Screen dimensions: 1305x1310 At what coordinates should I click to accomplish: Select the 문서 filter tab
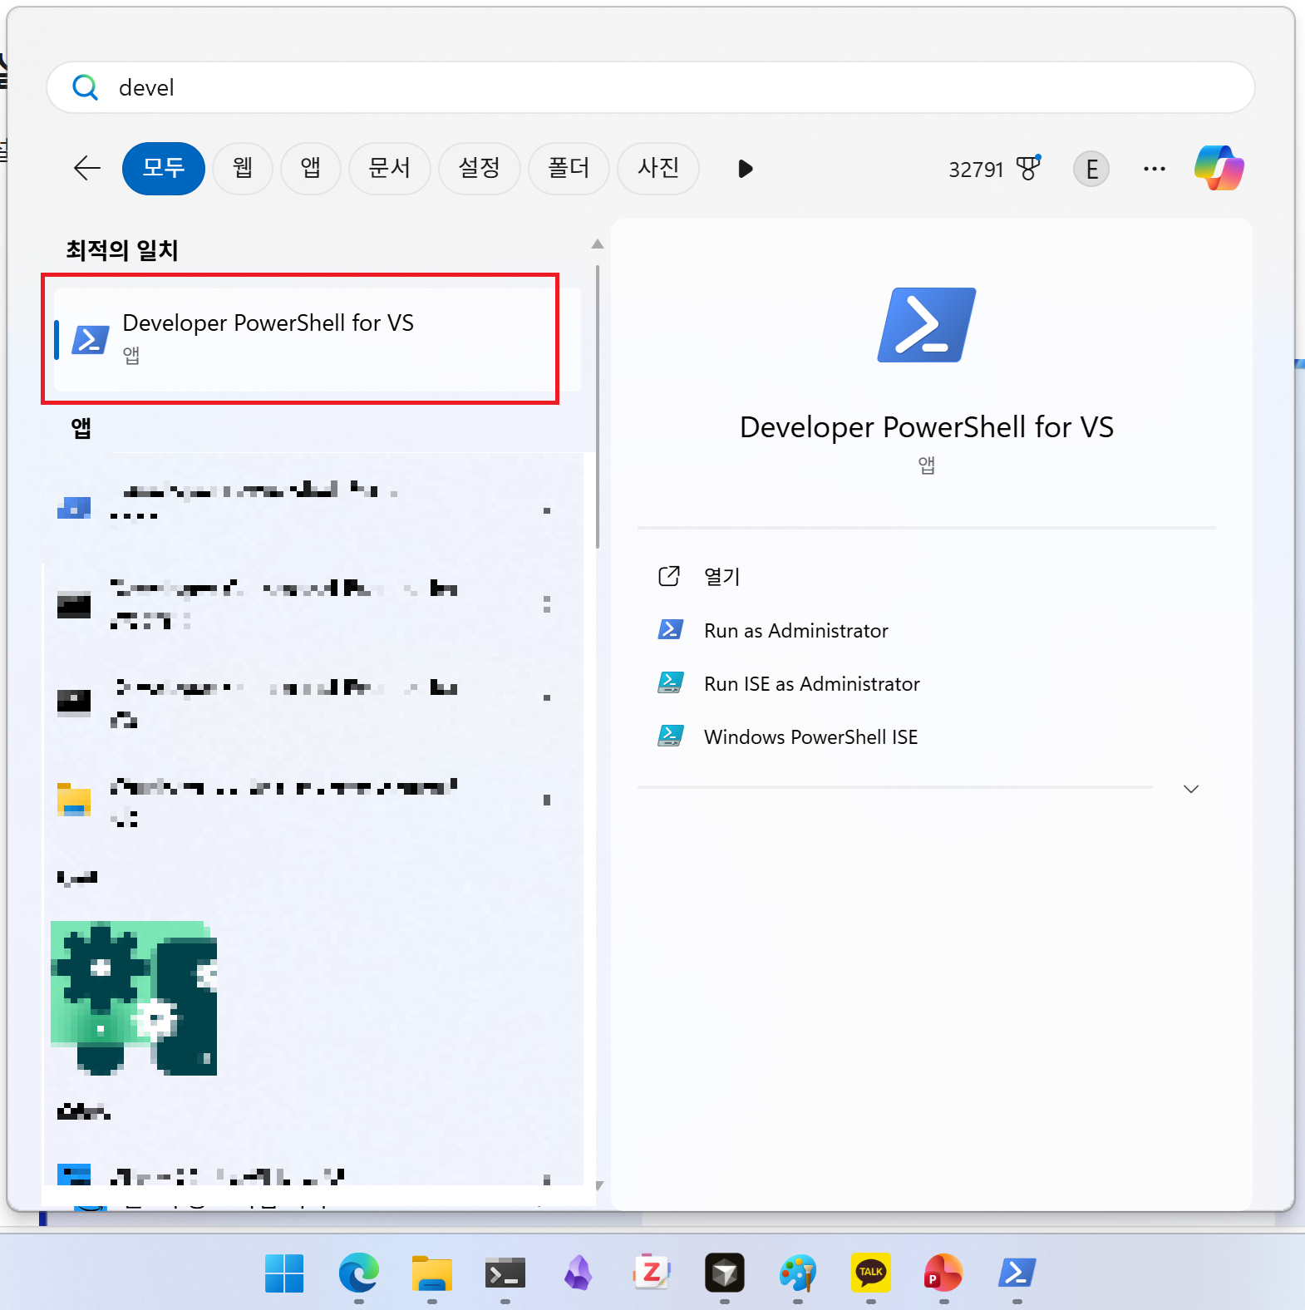pyautogui.click(x=390, y=168)
